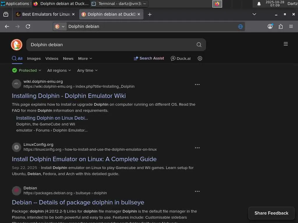The image size is (298, 223).
Task: Click the DuckDuckGo logo icon
Action: click(x=17, y=45)
